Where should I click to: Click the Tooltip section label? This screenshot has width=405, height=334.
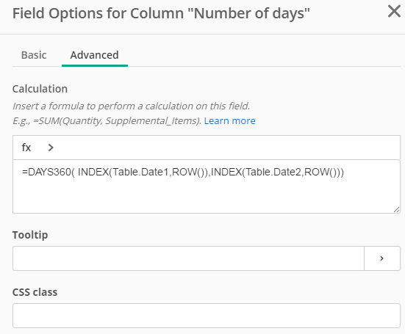click(30, 235)
